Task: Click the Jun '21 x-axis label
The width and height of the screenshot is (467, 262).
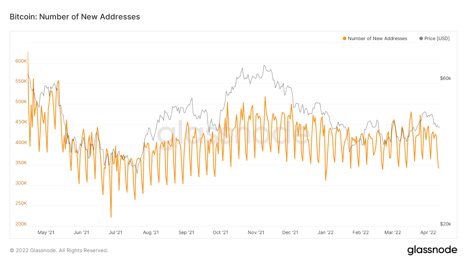Action: coord(81,232)
